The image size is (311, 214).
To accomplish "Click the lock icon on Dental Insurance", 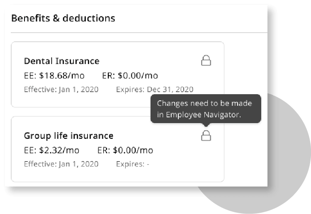I will [x=206, y=60].
